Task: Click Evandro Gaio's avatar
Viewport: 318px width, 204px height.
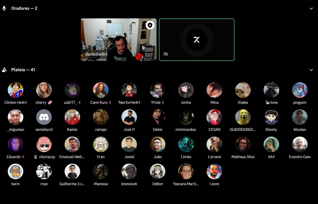Action: 300,144
